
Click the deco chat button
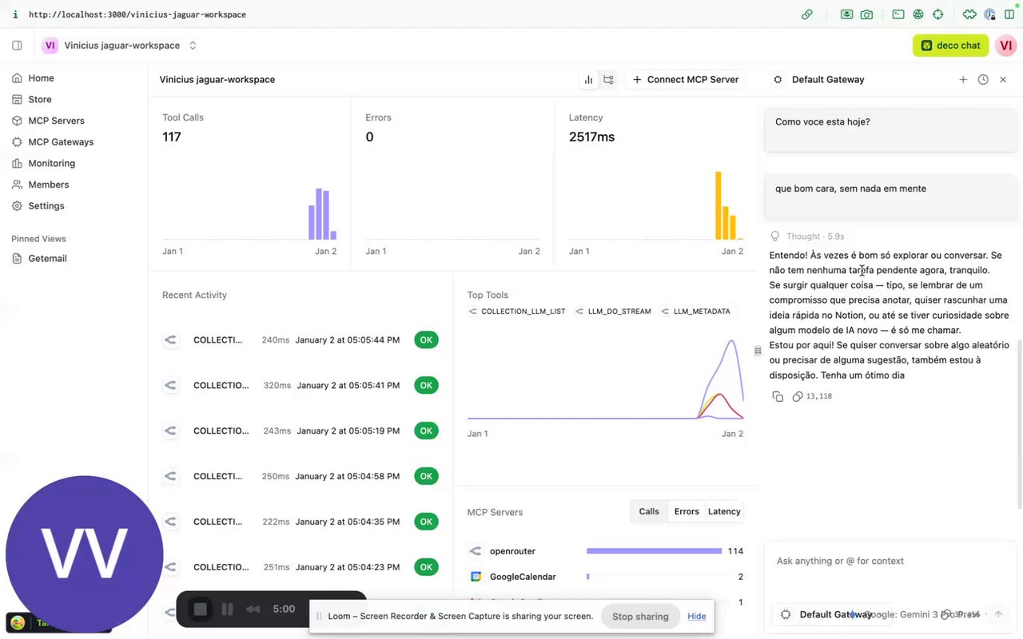tap(950, 46)
